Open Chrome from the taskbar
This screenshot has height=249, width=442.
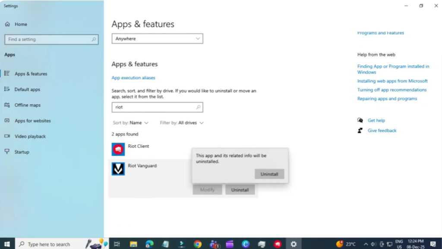pyautogui.click(x=198, y=244)
